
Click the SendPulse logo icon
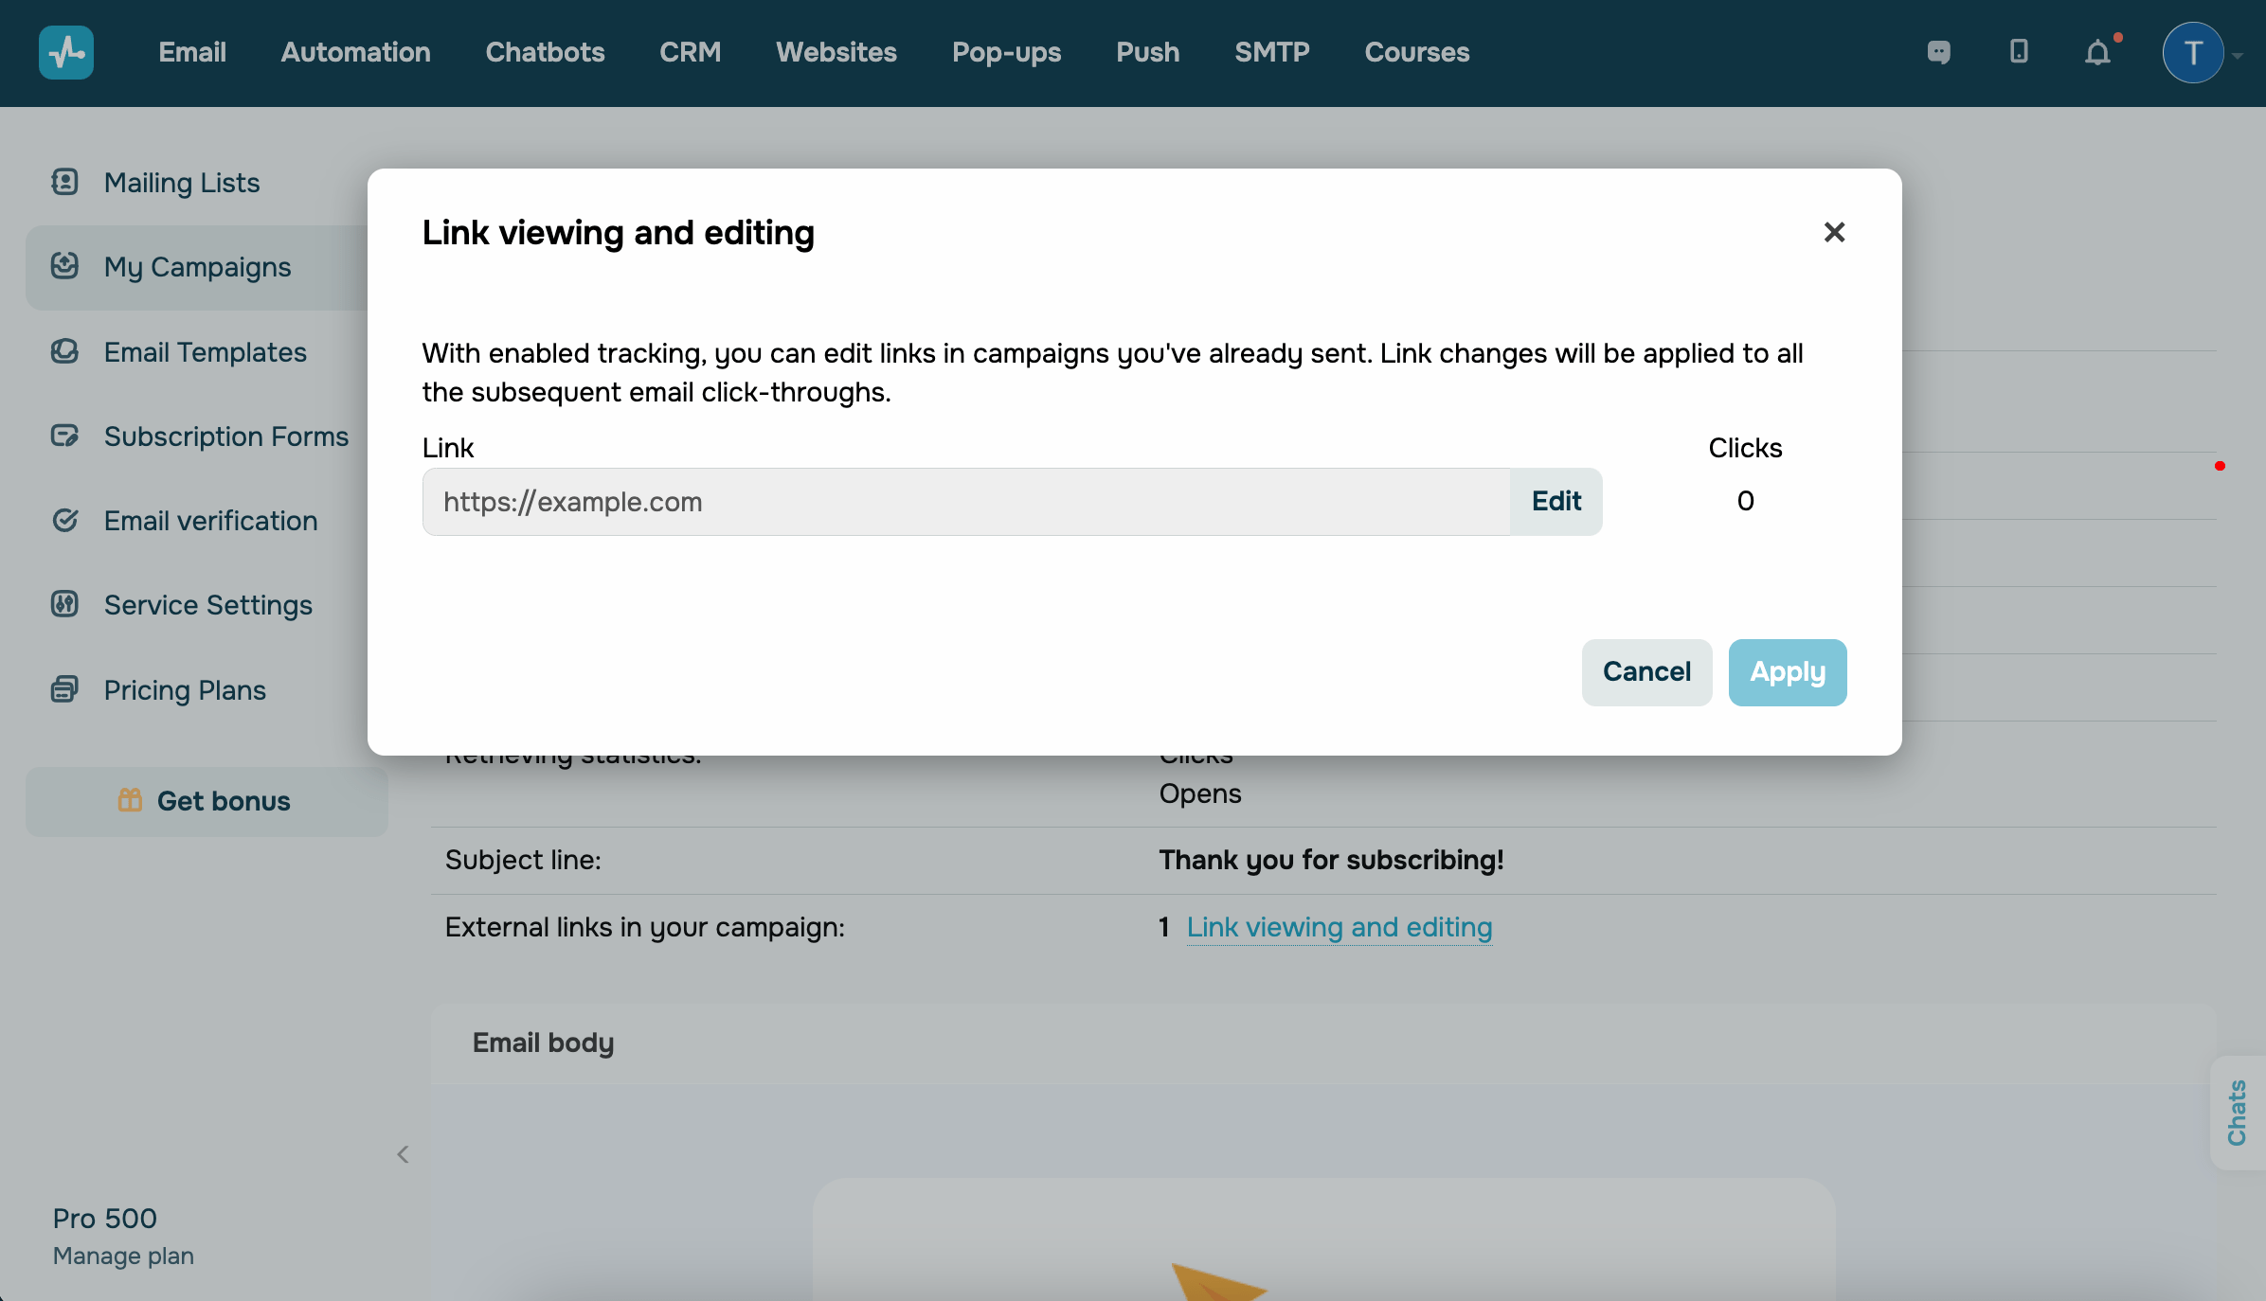point(66,52)
